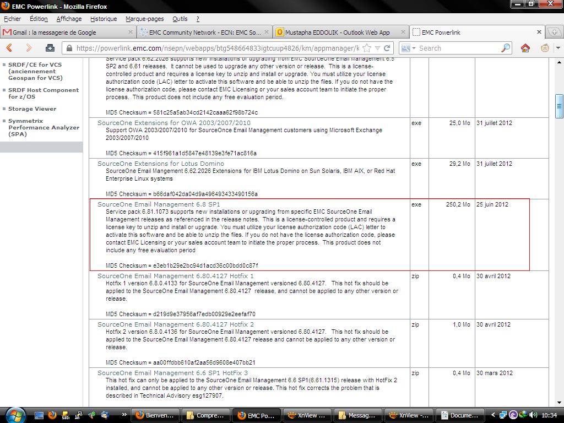Click the magnifying glass search icon
Image resolution: width=564 pixels, height=423 pixels.
click(x=506, y=48)
